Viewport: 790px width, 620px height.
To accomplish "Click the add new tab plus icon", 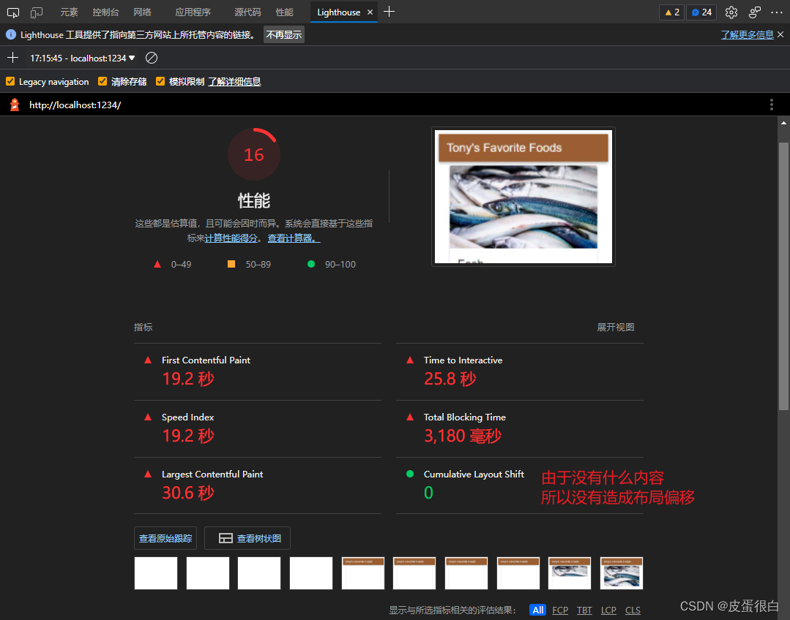I will click(x=390, y=12).
